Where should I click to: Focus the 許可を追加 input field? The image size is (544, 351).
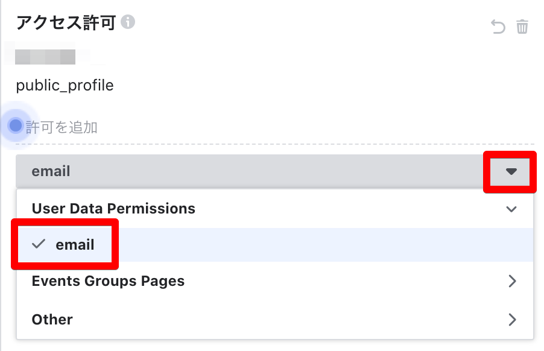[x=62, y=127]
